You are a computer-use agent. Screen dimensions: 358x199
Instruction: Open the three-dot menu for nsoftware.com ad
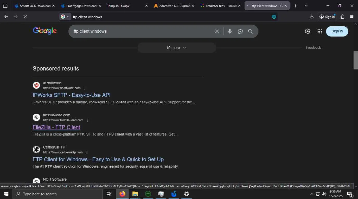tap(85, 88)
